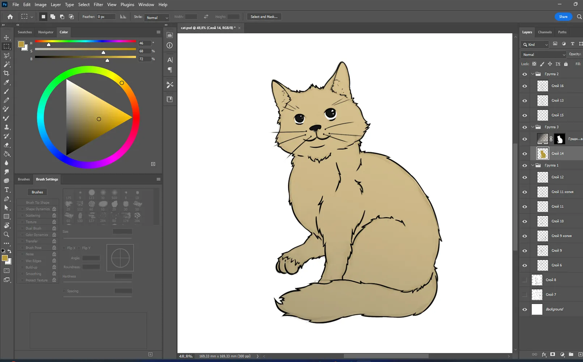The image size is (583, 362).
Task: Select the Clone Stamp tool
Action: (7, 127)
